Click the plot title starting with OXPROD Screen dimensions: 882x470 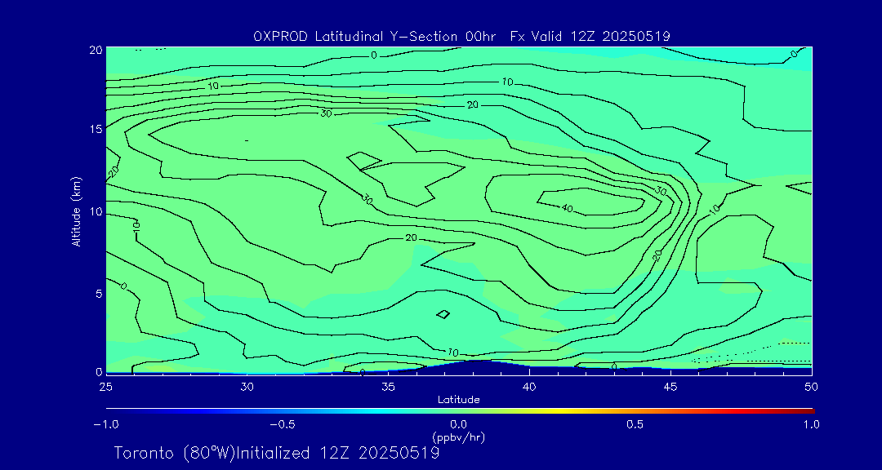point(461,36)
